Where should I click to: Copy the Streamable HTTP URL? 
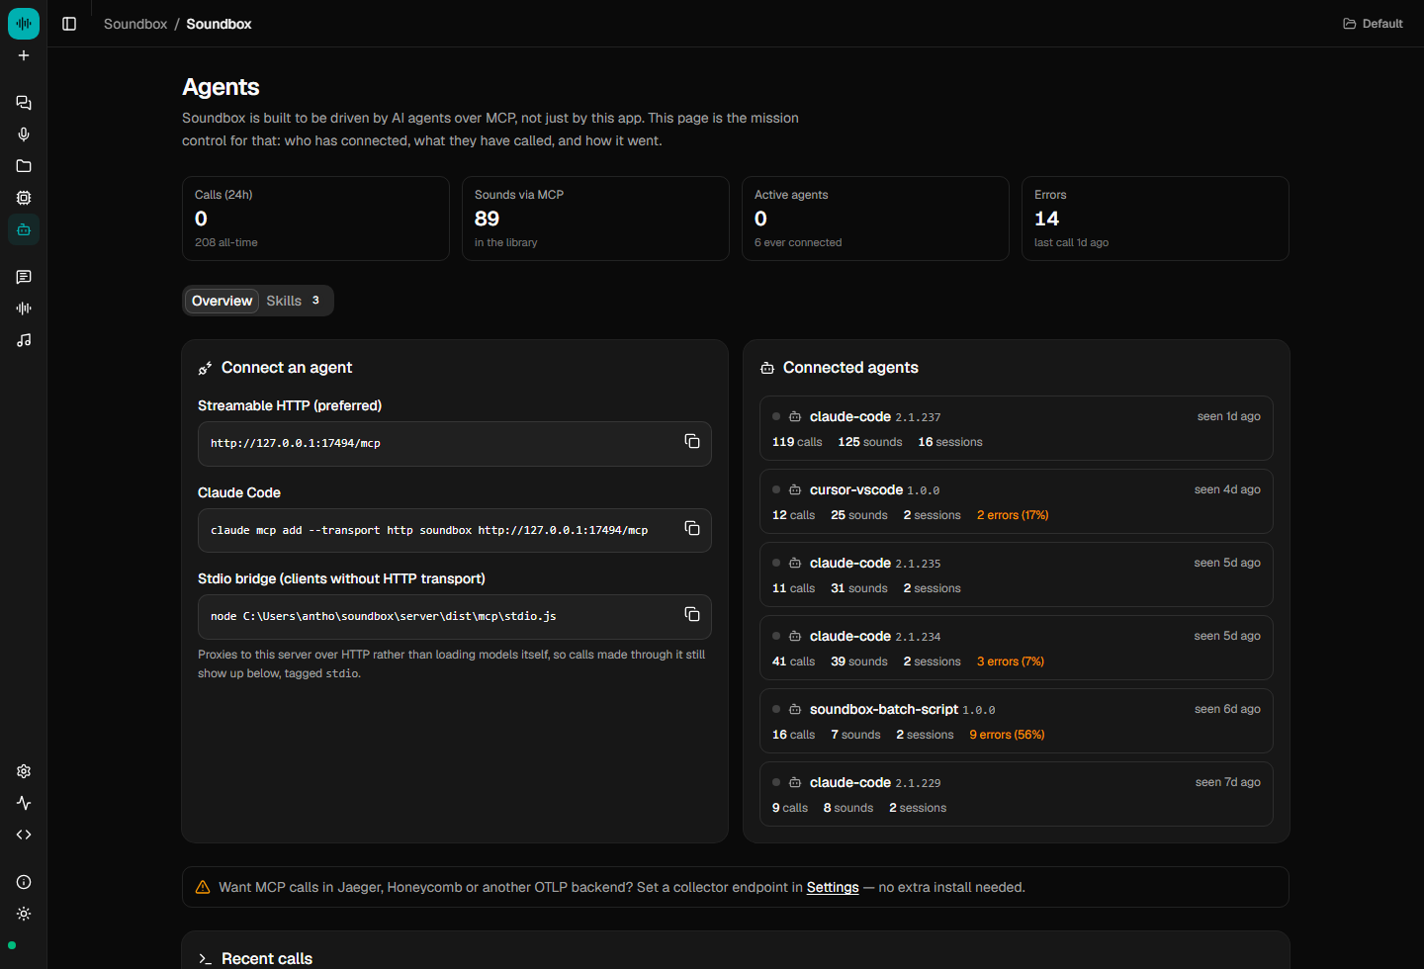pos(692,441)
